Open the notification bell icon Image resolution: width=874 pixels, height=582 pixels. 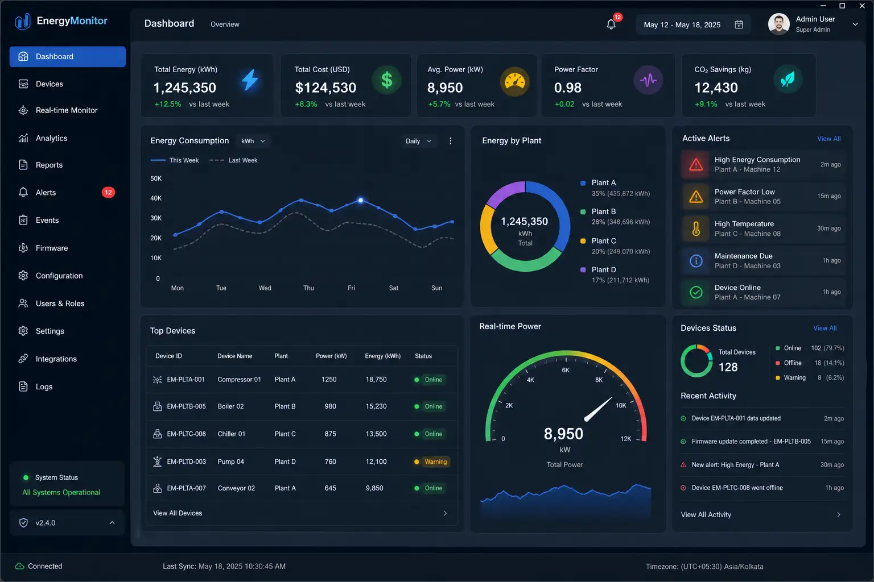pos(611,24)
